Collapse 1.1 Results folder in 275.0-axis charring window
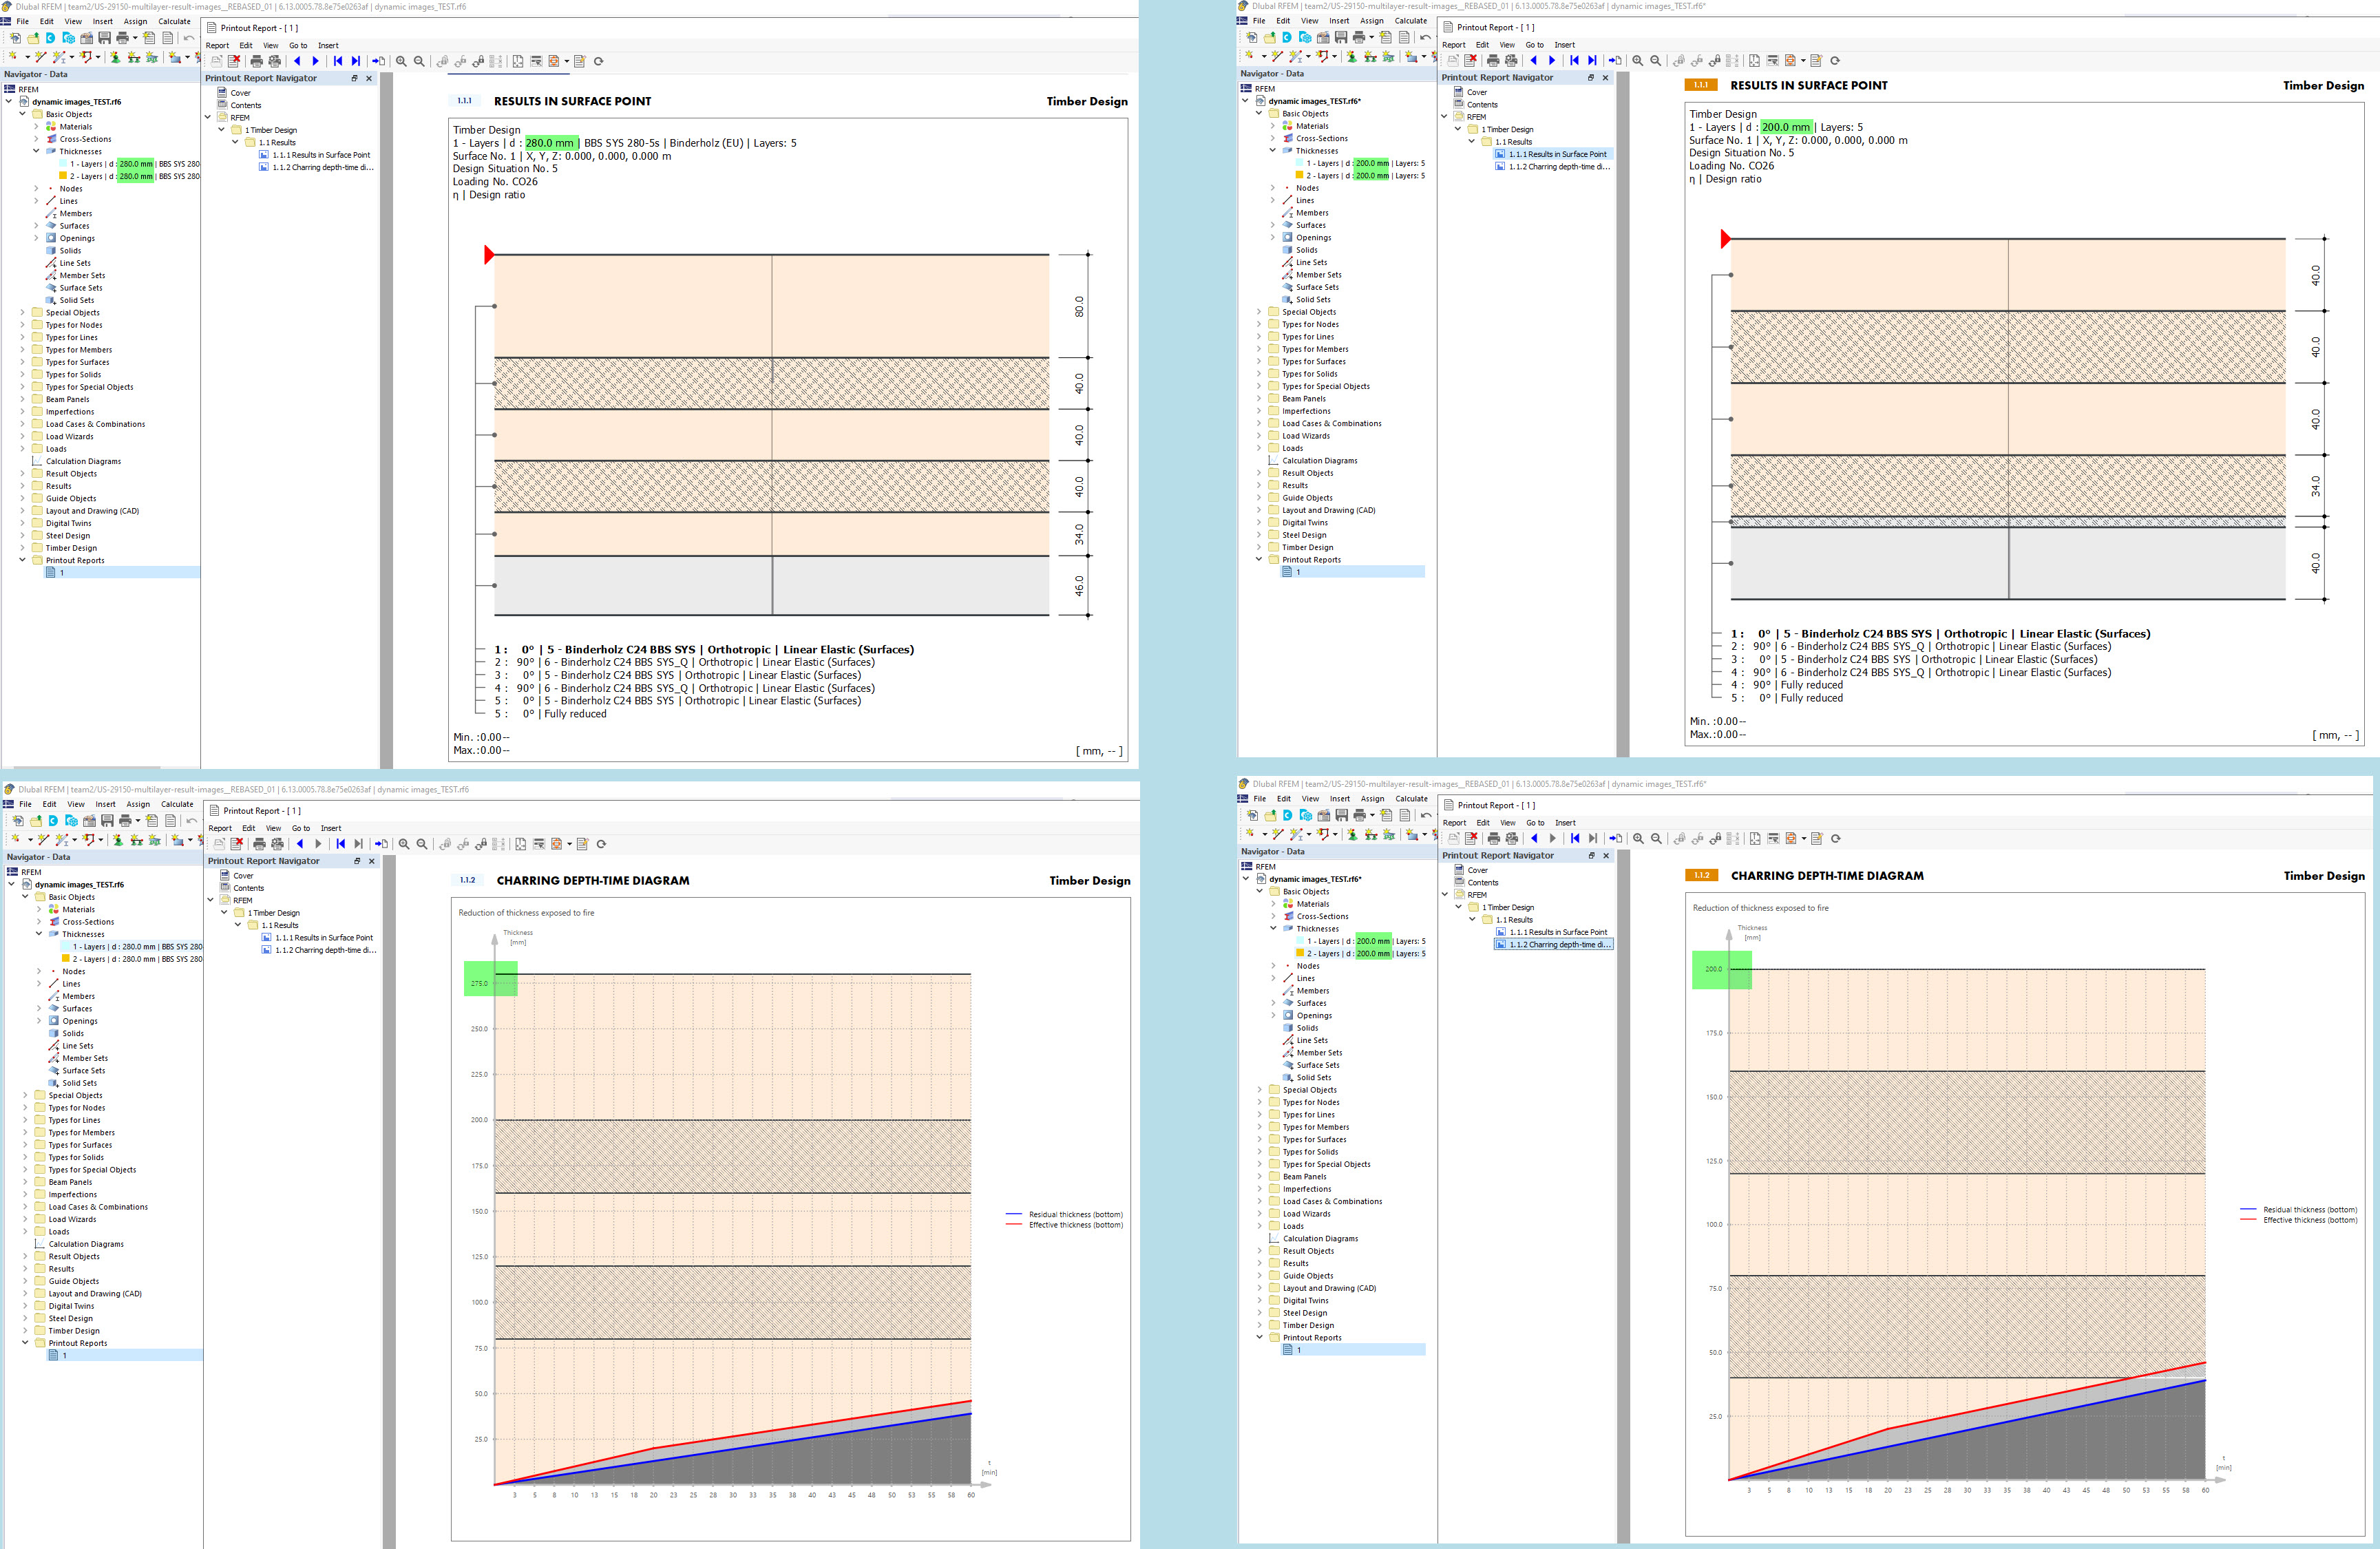The image size is (2380, 1549). (x=238, y=925)
